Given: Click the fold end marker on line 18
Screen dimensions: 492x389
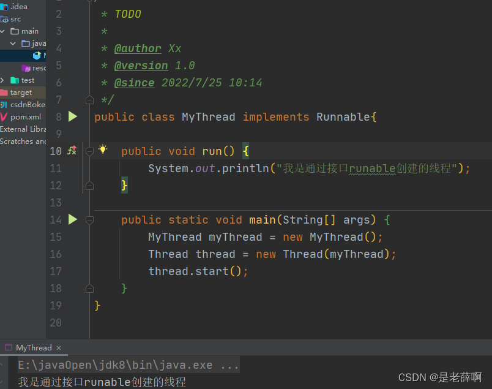Looking at the screenshot, I should coord(89,289).
